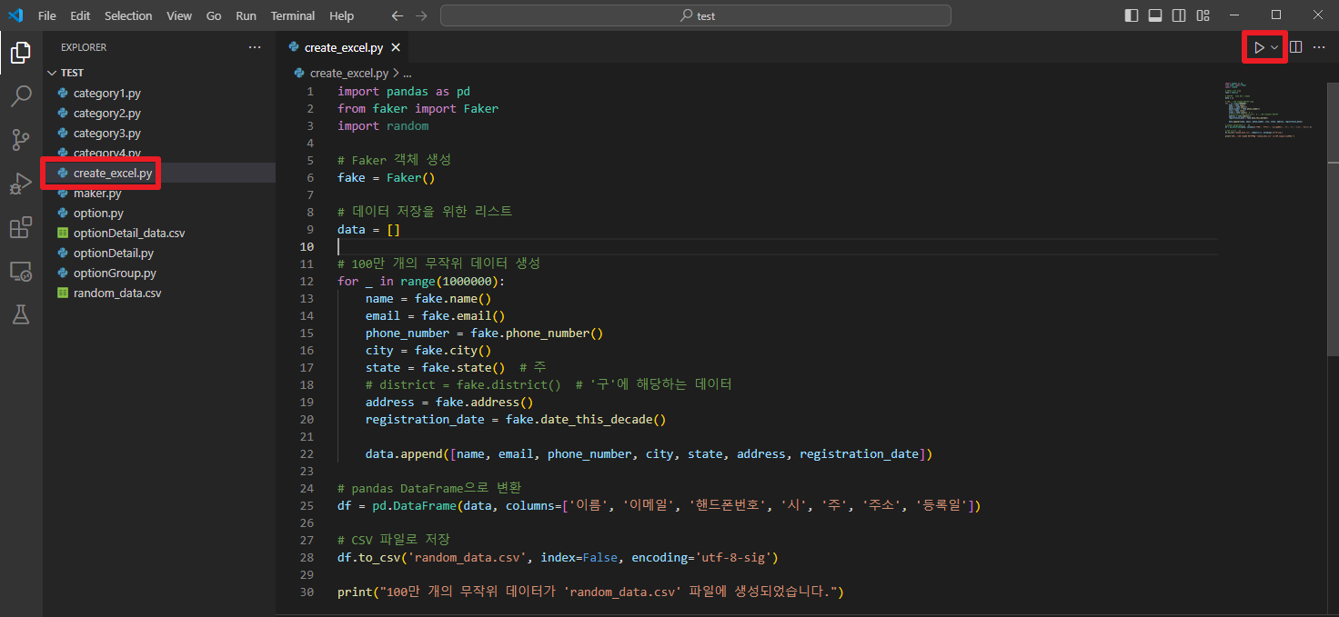Open the Terminal menu
Viewport: 1339px width, 617px height.
click(x=293, y=15)
